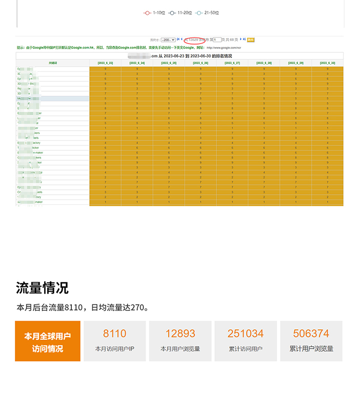This screenshot has width=359, height=396.
Task: Click the [2023_6_30] column header
Action: [x=327, y=63]
